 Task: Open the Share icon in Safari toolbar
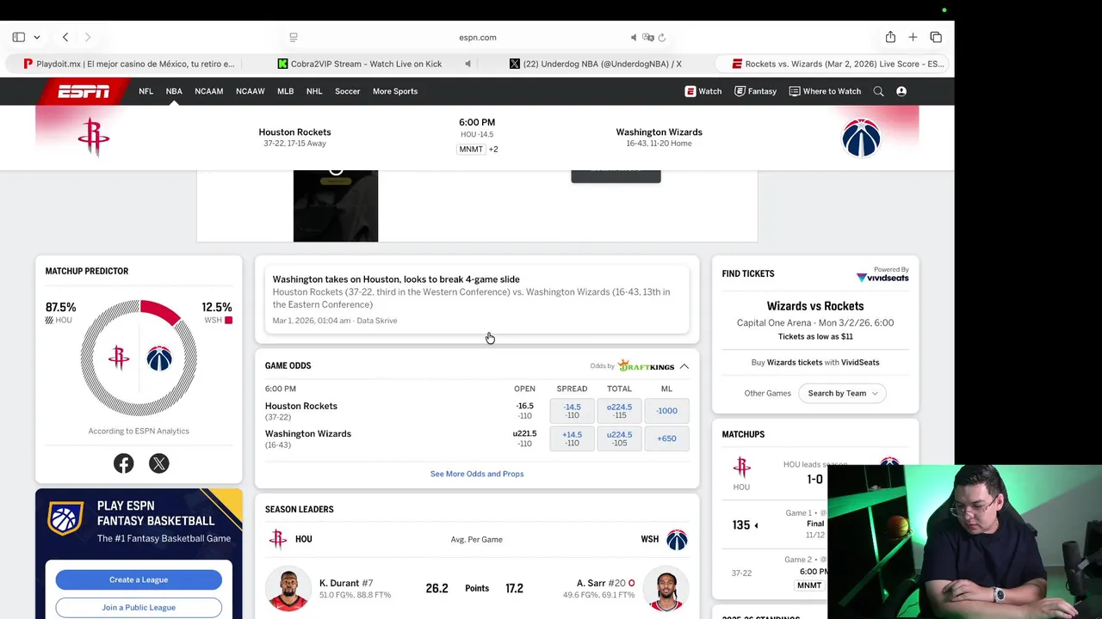point(890,37)
